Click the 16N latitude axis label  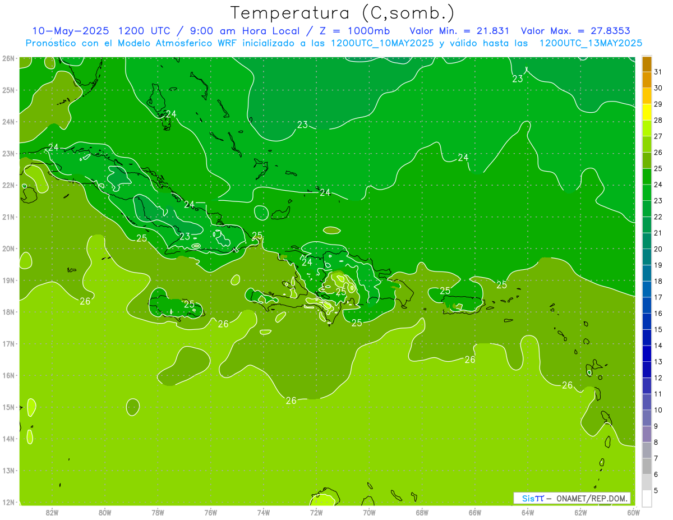[x=8, y=375]
